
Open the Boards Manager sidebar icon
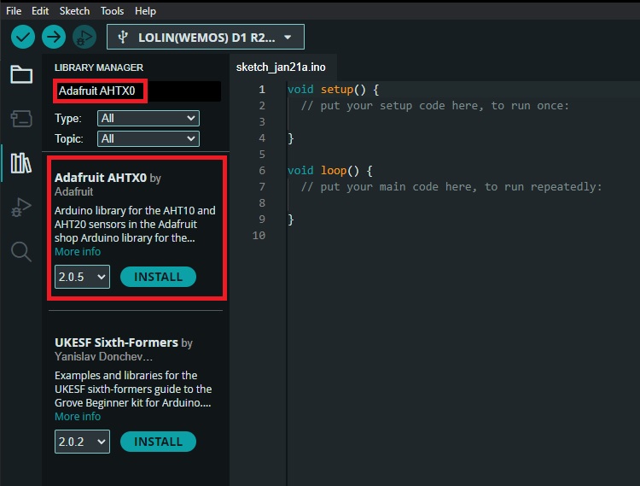tap(21, 119)
